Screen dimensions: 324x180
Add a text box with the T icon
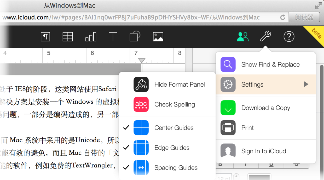113,37
